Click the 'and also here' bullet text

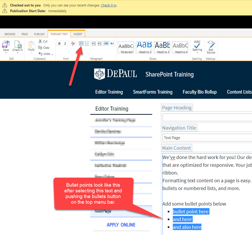coord(187,227)
